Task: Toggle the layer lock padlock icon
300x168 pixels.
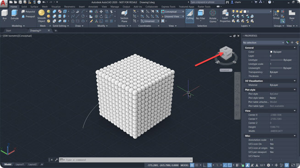Action: 241,11
